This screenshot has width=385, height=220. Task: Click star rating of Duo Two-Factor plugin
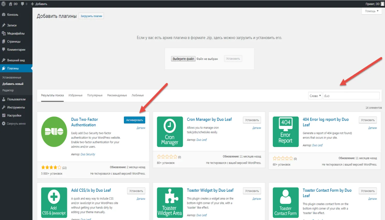[51, 167]
